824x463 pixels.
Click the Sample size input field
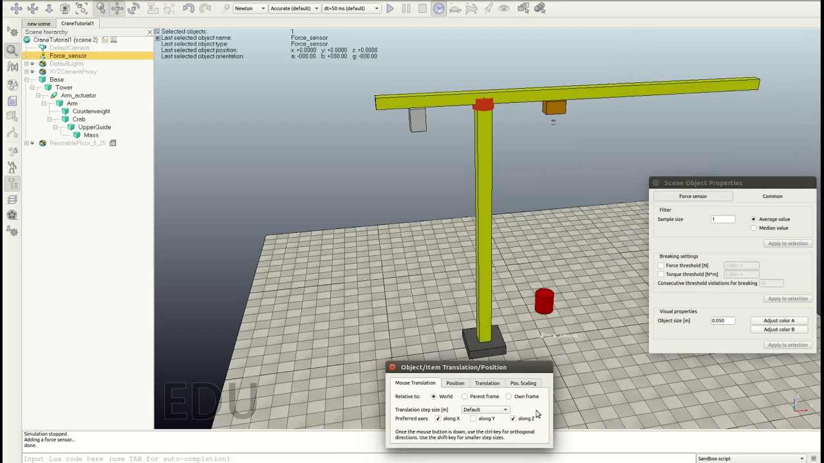coord(723,219)
